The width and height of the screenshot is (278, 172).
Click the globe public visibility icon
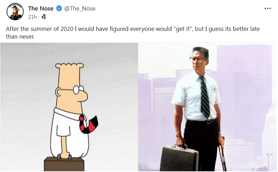[44, 16]
